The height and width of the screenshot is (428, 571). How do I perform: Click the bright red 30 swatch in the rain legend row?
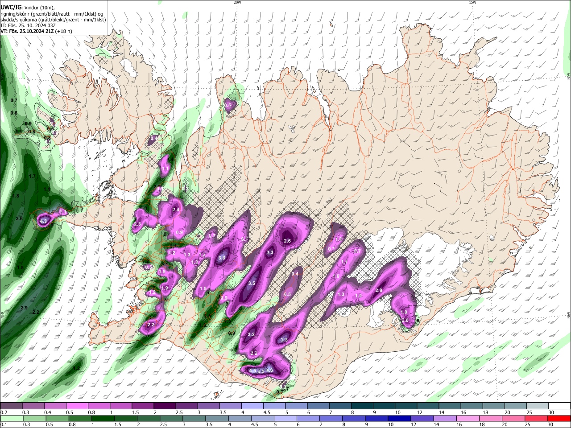559,418
